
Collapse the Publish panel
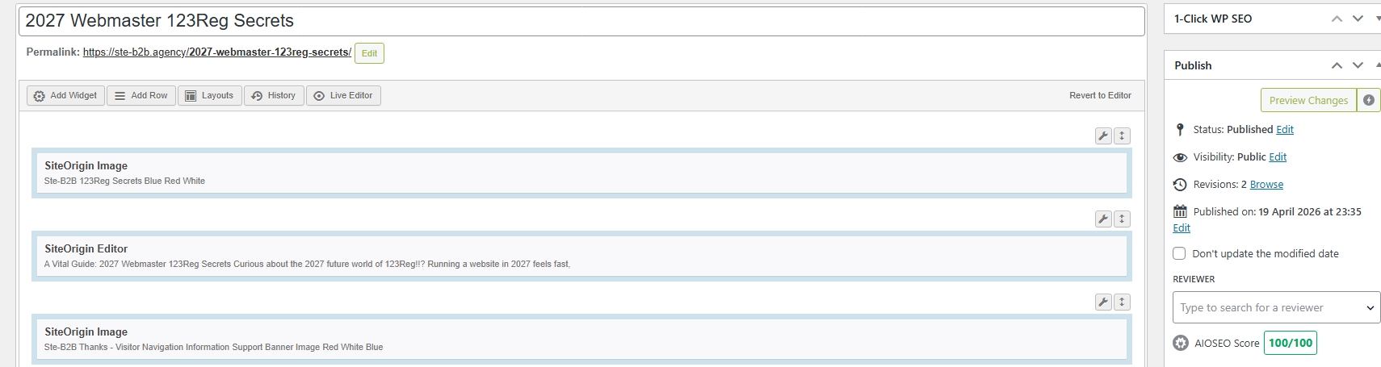(1377, 65)
